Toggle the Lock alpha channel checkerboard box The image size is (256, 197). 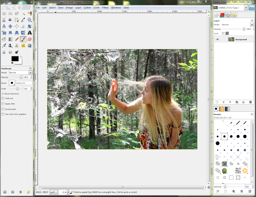[x=227, y=33]
